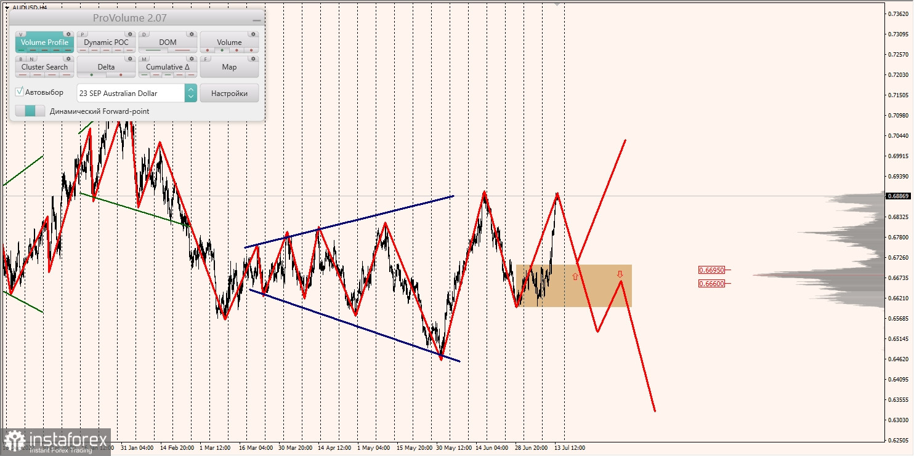
Task: Select green-dot segment under Delta
Action: coord(92,75)
